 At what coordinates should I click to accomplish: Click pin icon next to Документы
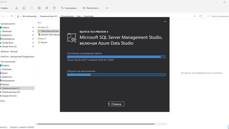tap(33, 35)
